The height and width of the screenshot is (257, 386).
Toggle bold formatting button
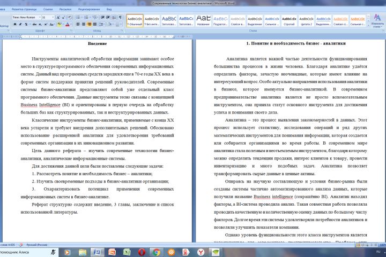[15, 24]
